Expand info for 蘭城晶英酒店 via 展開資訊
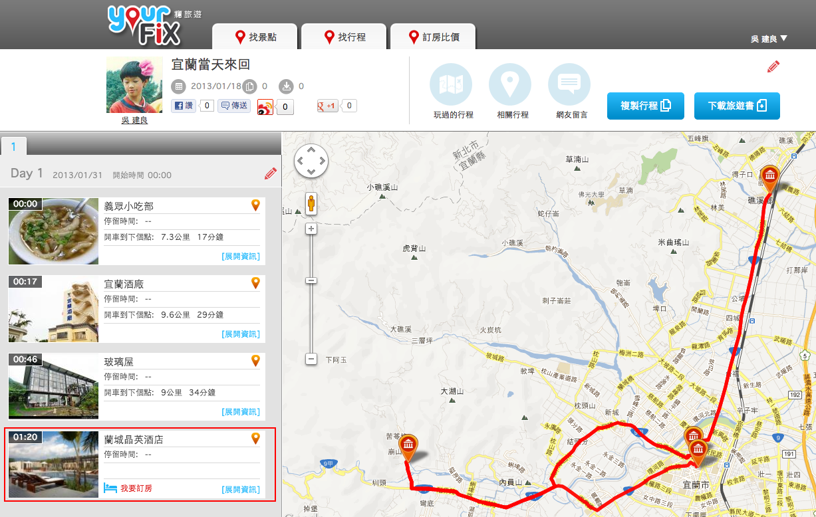This screenshot has height=517, width=816. point(241,490)
